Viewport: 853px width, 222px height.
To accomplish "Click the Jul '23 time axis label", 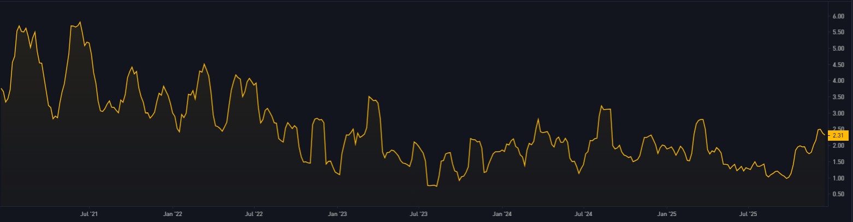I will [x=419, y=214].
